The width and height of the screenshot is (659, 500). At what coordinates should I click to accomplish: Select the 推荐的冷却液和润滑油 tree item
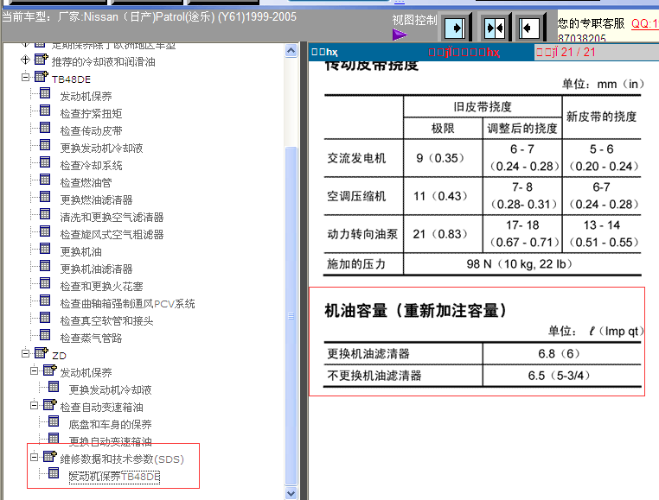[x=104, y=62]
